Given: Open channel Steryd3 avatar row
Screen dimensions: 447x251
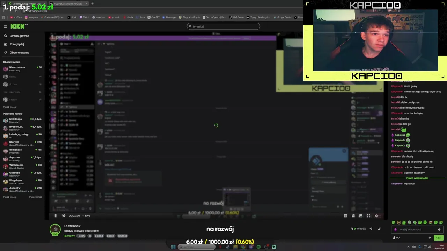Looking at the screenshot, I should [x=22, y=143].
